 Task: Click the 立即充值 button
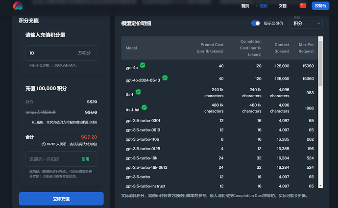tap(61, 199)
